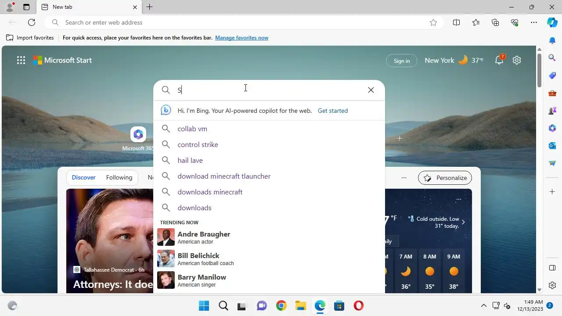Open sidebar Shopping tag icon
Viewport: 562px width, 316px height.
tap(552, 75)
